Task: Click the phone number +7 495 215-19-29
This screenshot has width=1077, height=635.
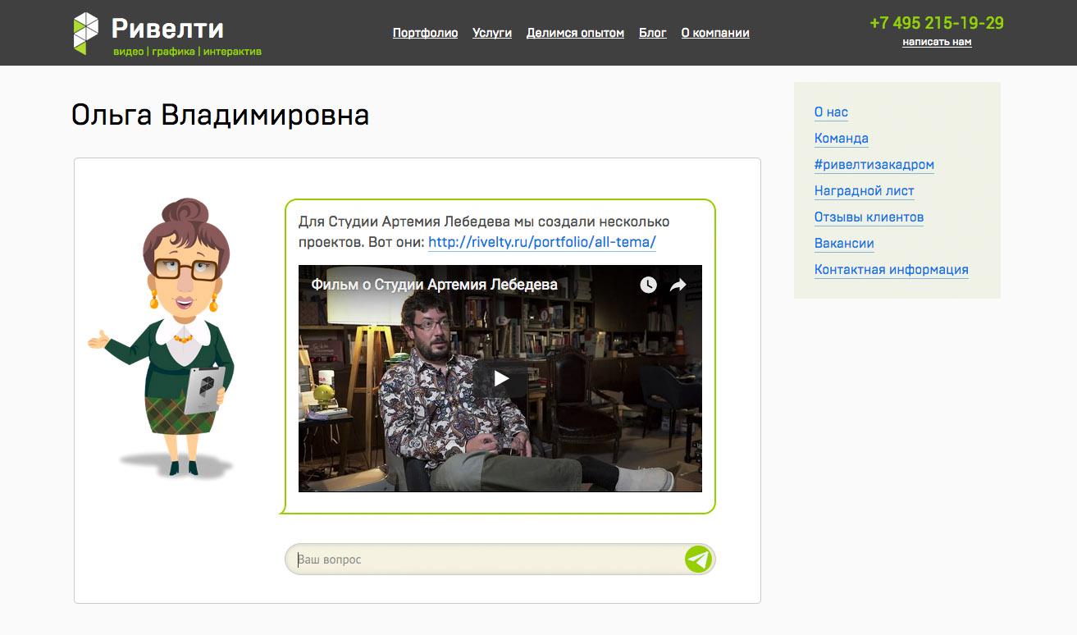Action: pyautogui.click(x=937, y=23)
